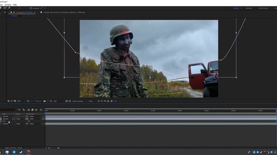Open last layer's Normal blending mode dropdown
This screenshot has height=155, width=277.
tap(7, 124)
